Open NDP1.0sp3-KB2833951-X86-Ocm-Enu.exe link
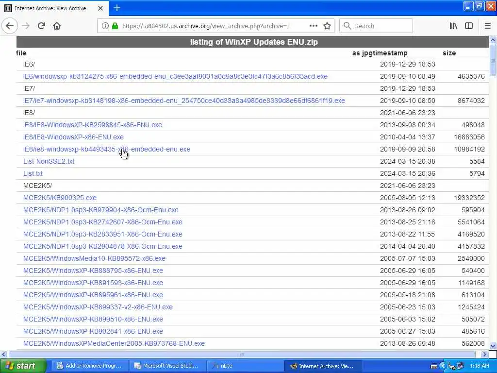Image resolution: width=497 pixels, height=373 pixels. (103, 234)
